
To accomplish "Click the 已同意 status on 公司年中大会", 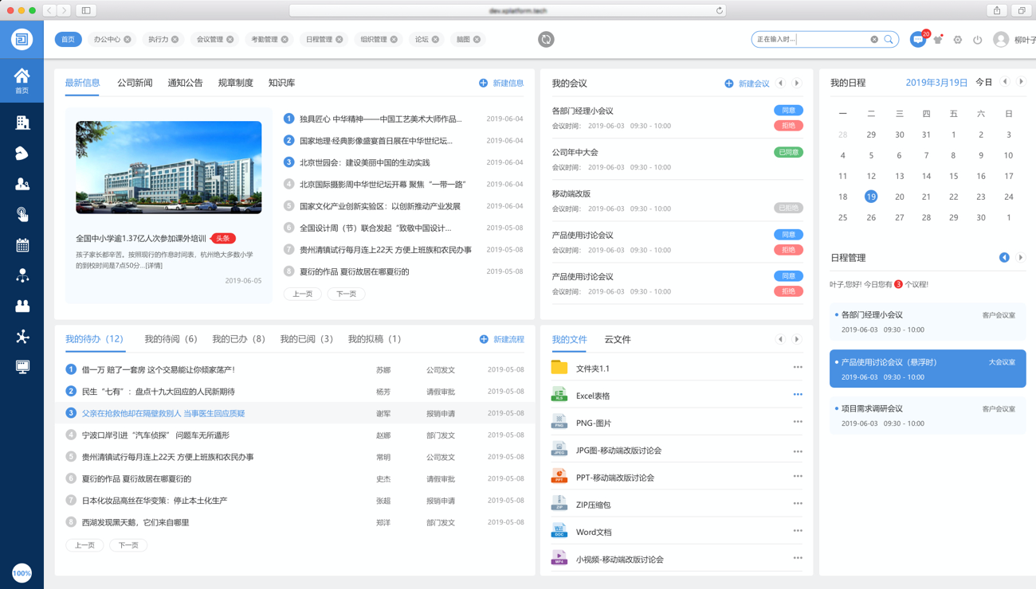I will [x=787, y=151].
